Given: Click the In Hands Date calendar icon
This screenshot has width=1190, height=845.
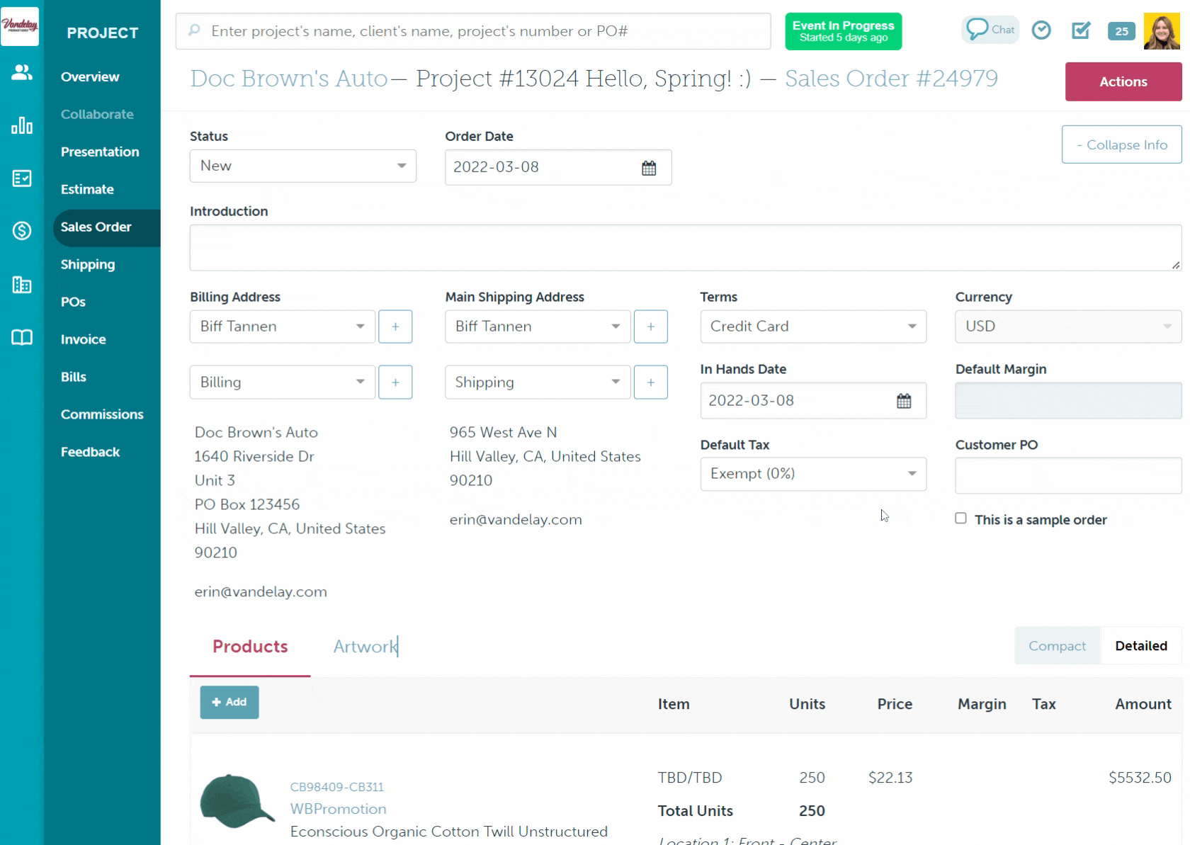Looking at the screenshot, I should [x=903, y=401].
